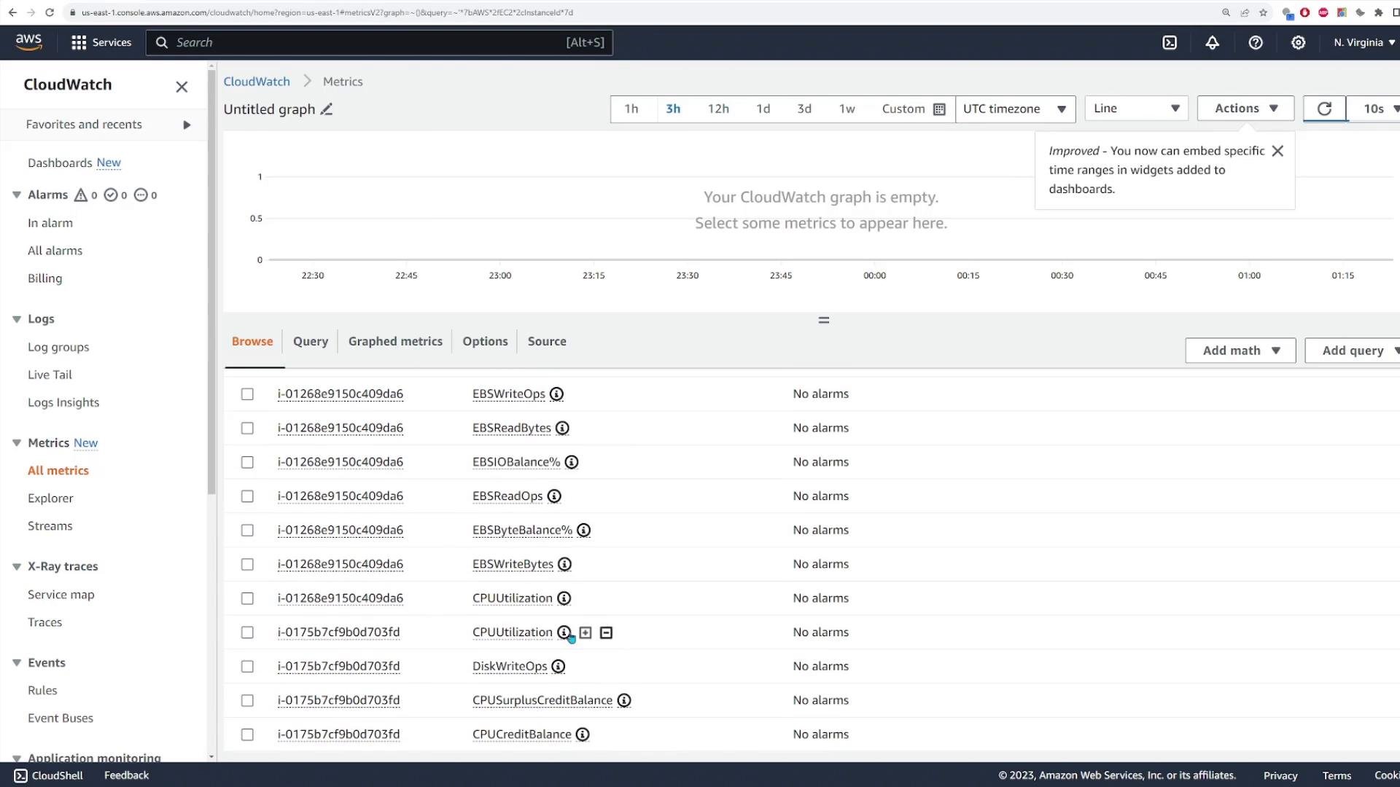
Task: Click the minus exclude icon next to CPUUtilization
Action: [x=606, y=633]
